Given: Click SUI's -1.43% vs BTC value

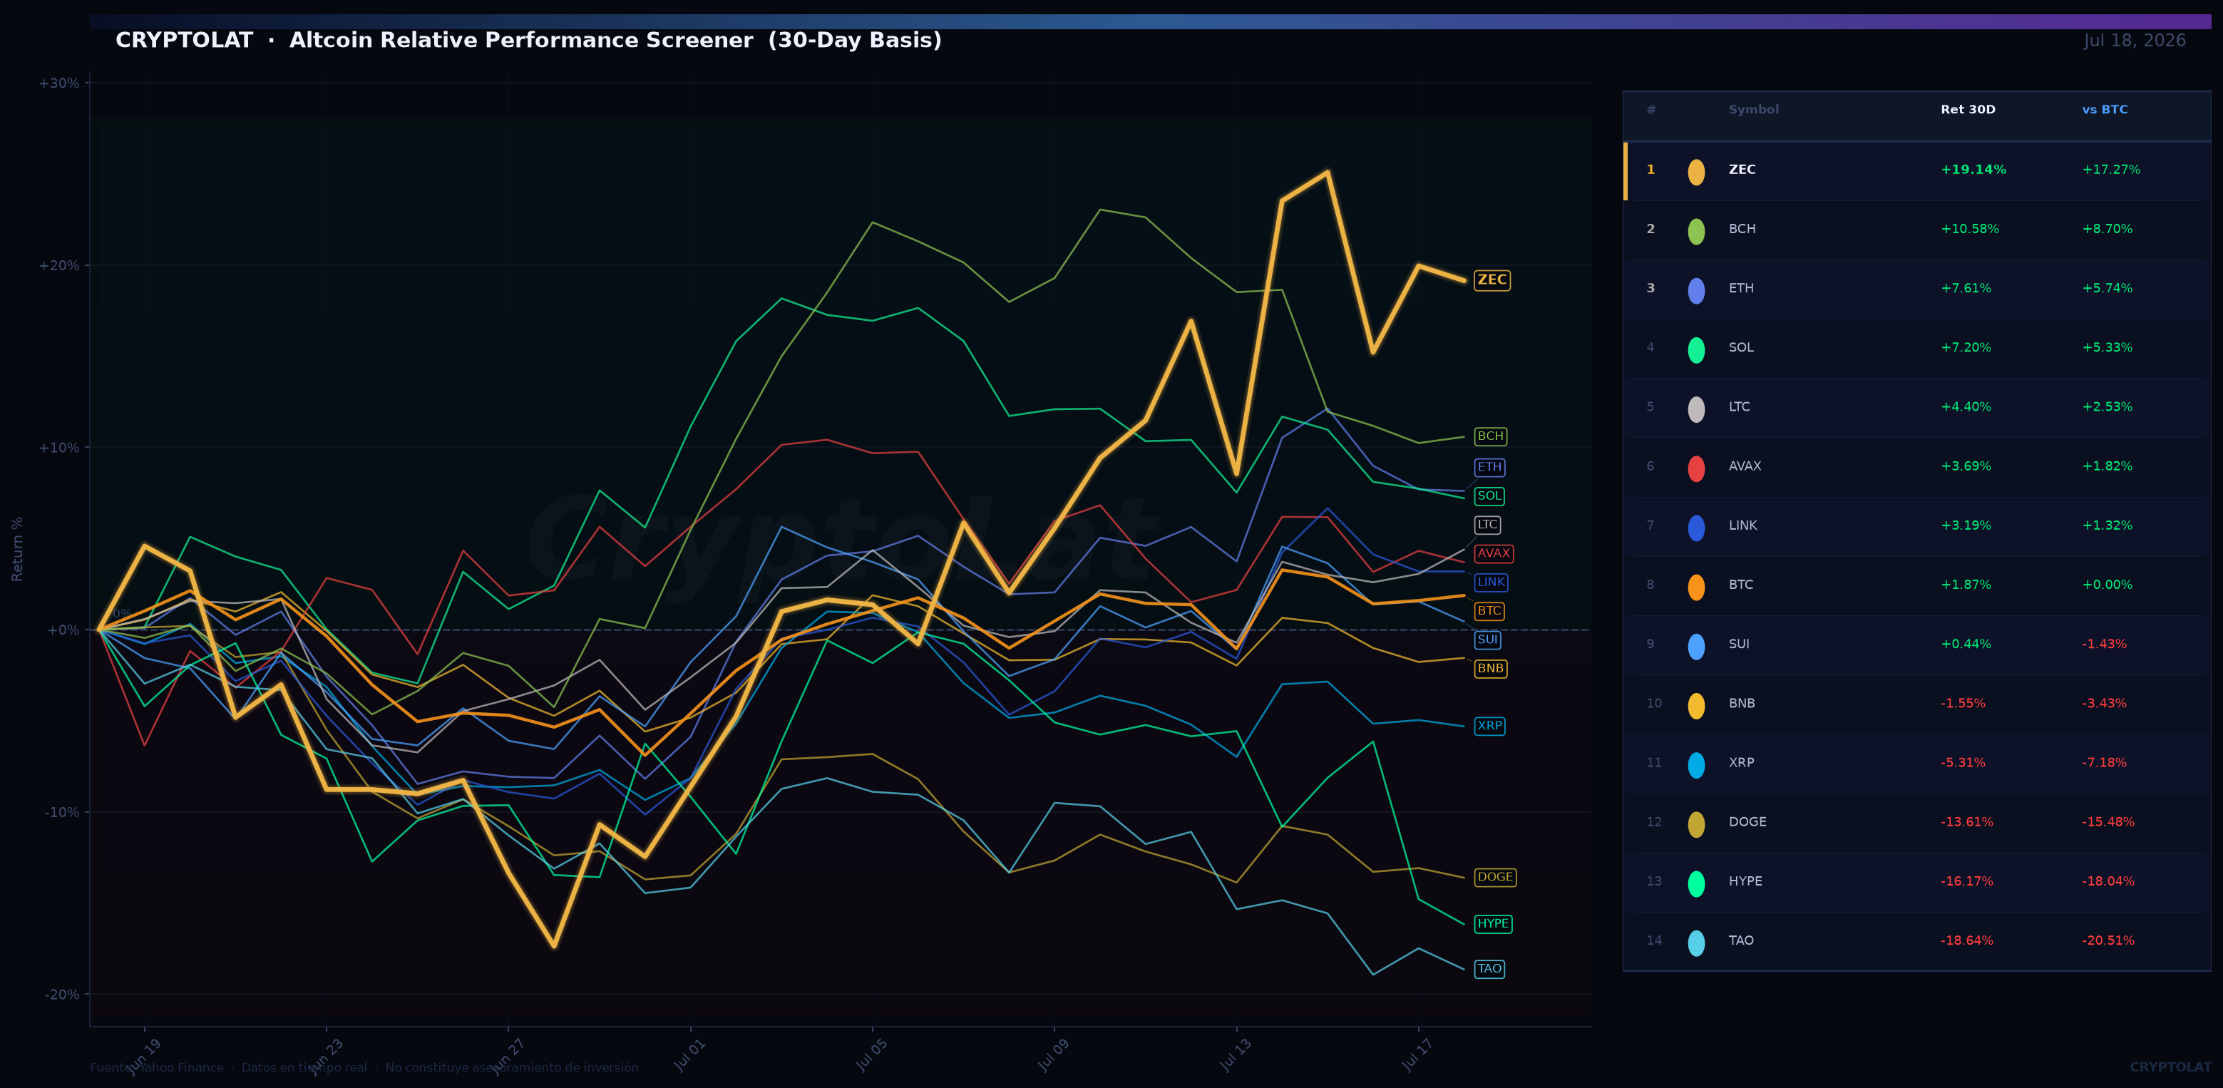Looking at the screenshot, I should [2104, 645].
